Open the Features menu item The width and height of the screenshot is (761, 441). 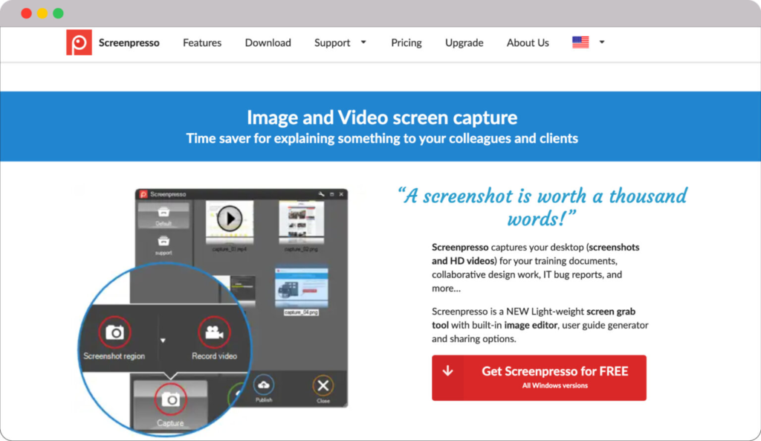[x=202, y=42]
